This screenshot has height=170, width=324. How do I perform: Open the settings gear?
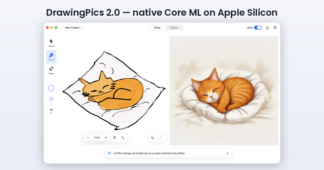pyautogui.click(x=275, y=28)
